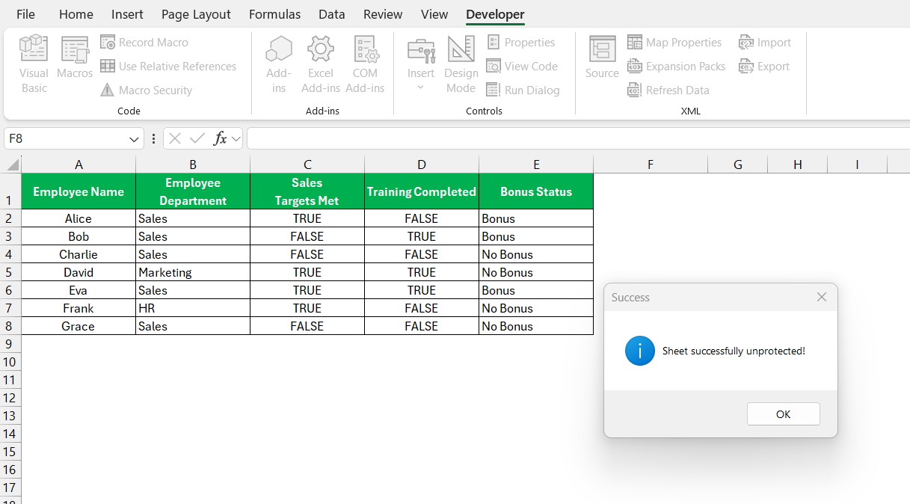The height and width of the screenshot is (504, 910).
Task: Expand the formula bar function dropdown
Action: click(x=236, y=139)
